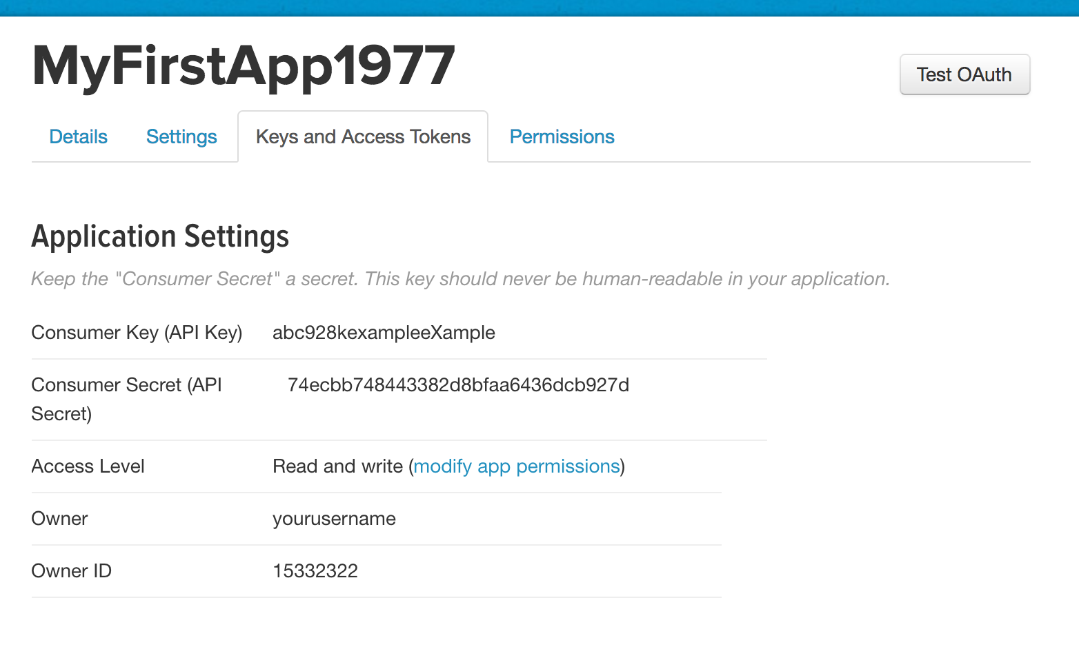Click the Consumer Key (API Key) label

(x=137, y=333)
